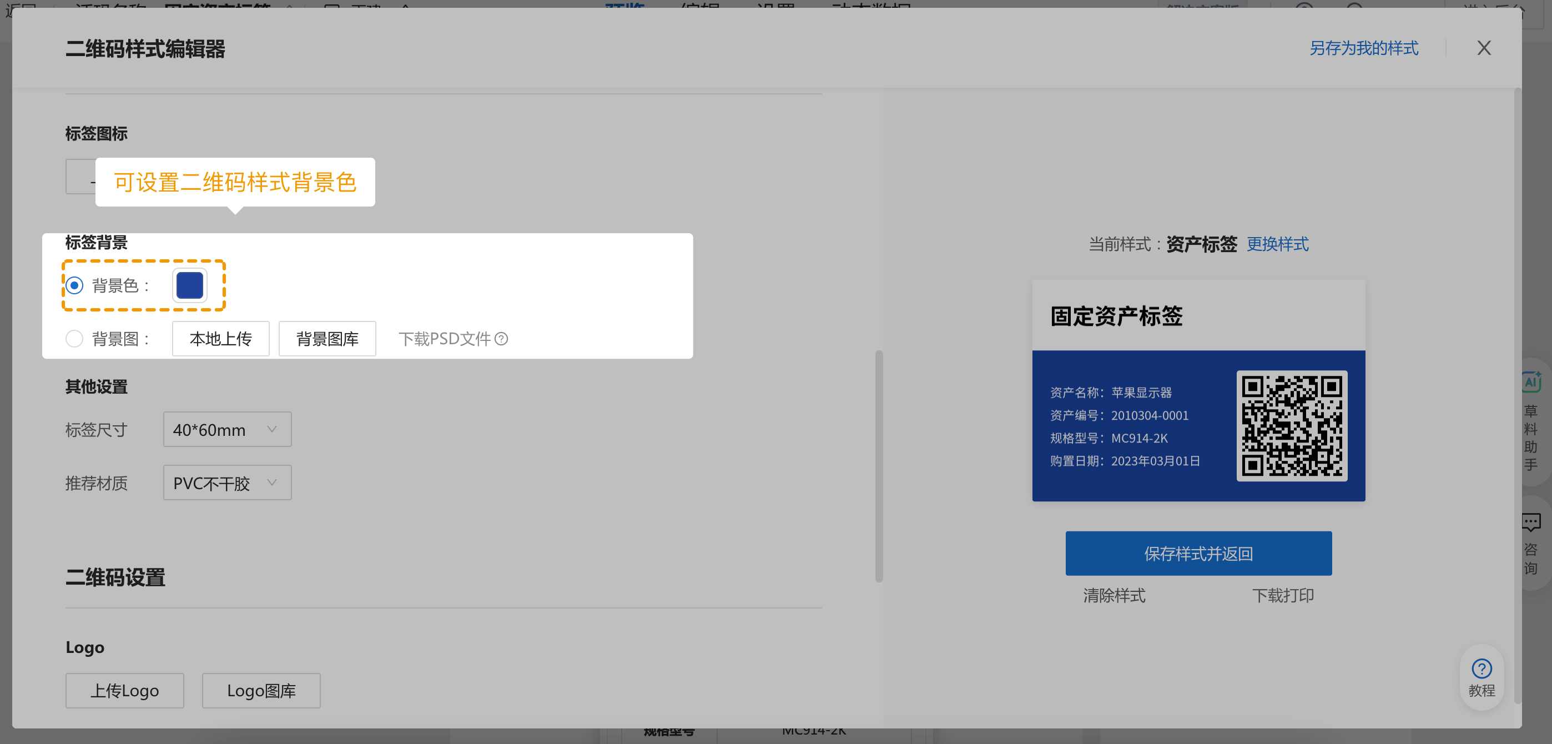Click the 清除样式 option

(x=1114, y=595)
